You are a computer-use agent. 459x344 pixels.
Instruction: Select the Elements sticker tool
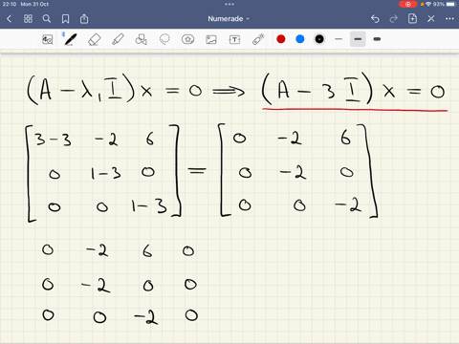[187, 39]
